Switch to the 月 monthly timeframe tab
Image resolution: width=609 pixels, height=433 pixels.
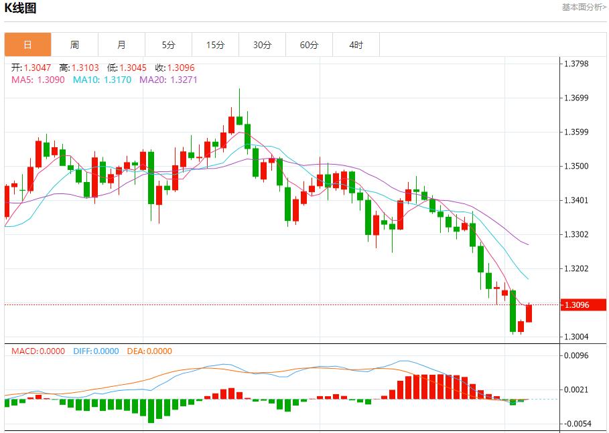coord(122,44)
